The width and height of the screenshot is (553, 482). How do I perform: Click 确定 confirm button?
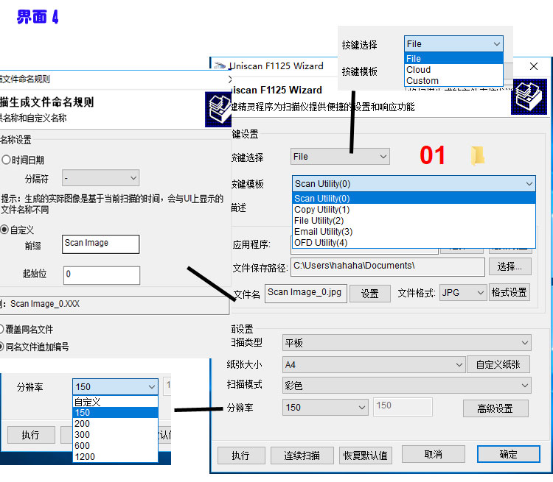(x=509, y=454)
